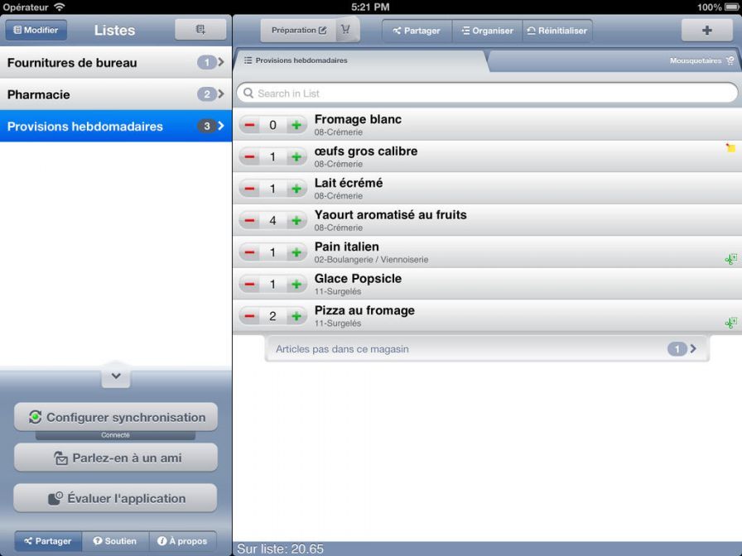Open the Fournitures de bureau list

click(116, 62)
